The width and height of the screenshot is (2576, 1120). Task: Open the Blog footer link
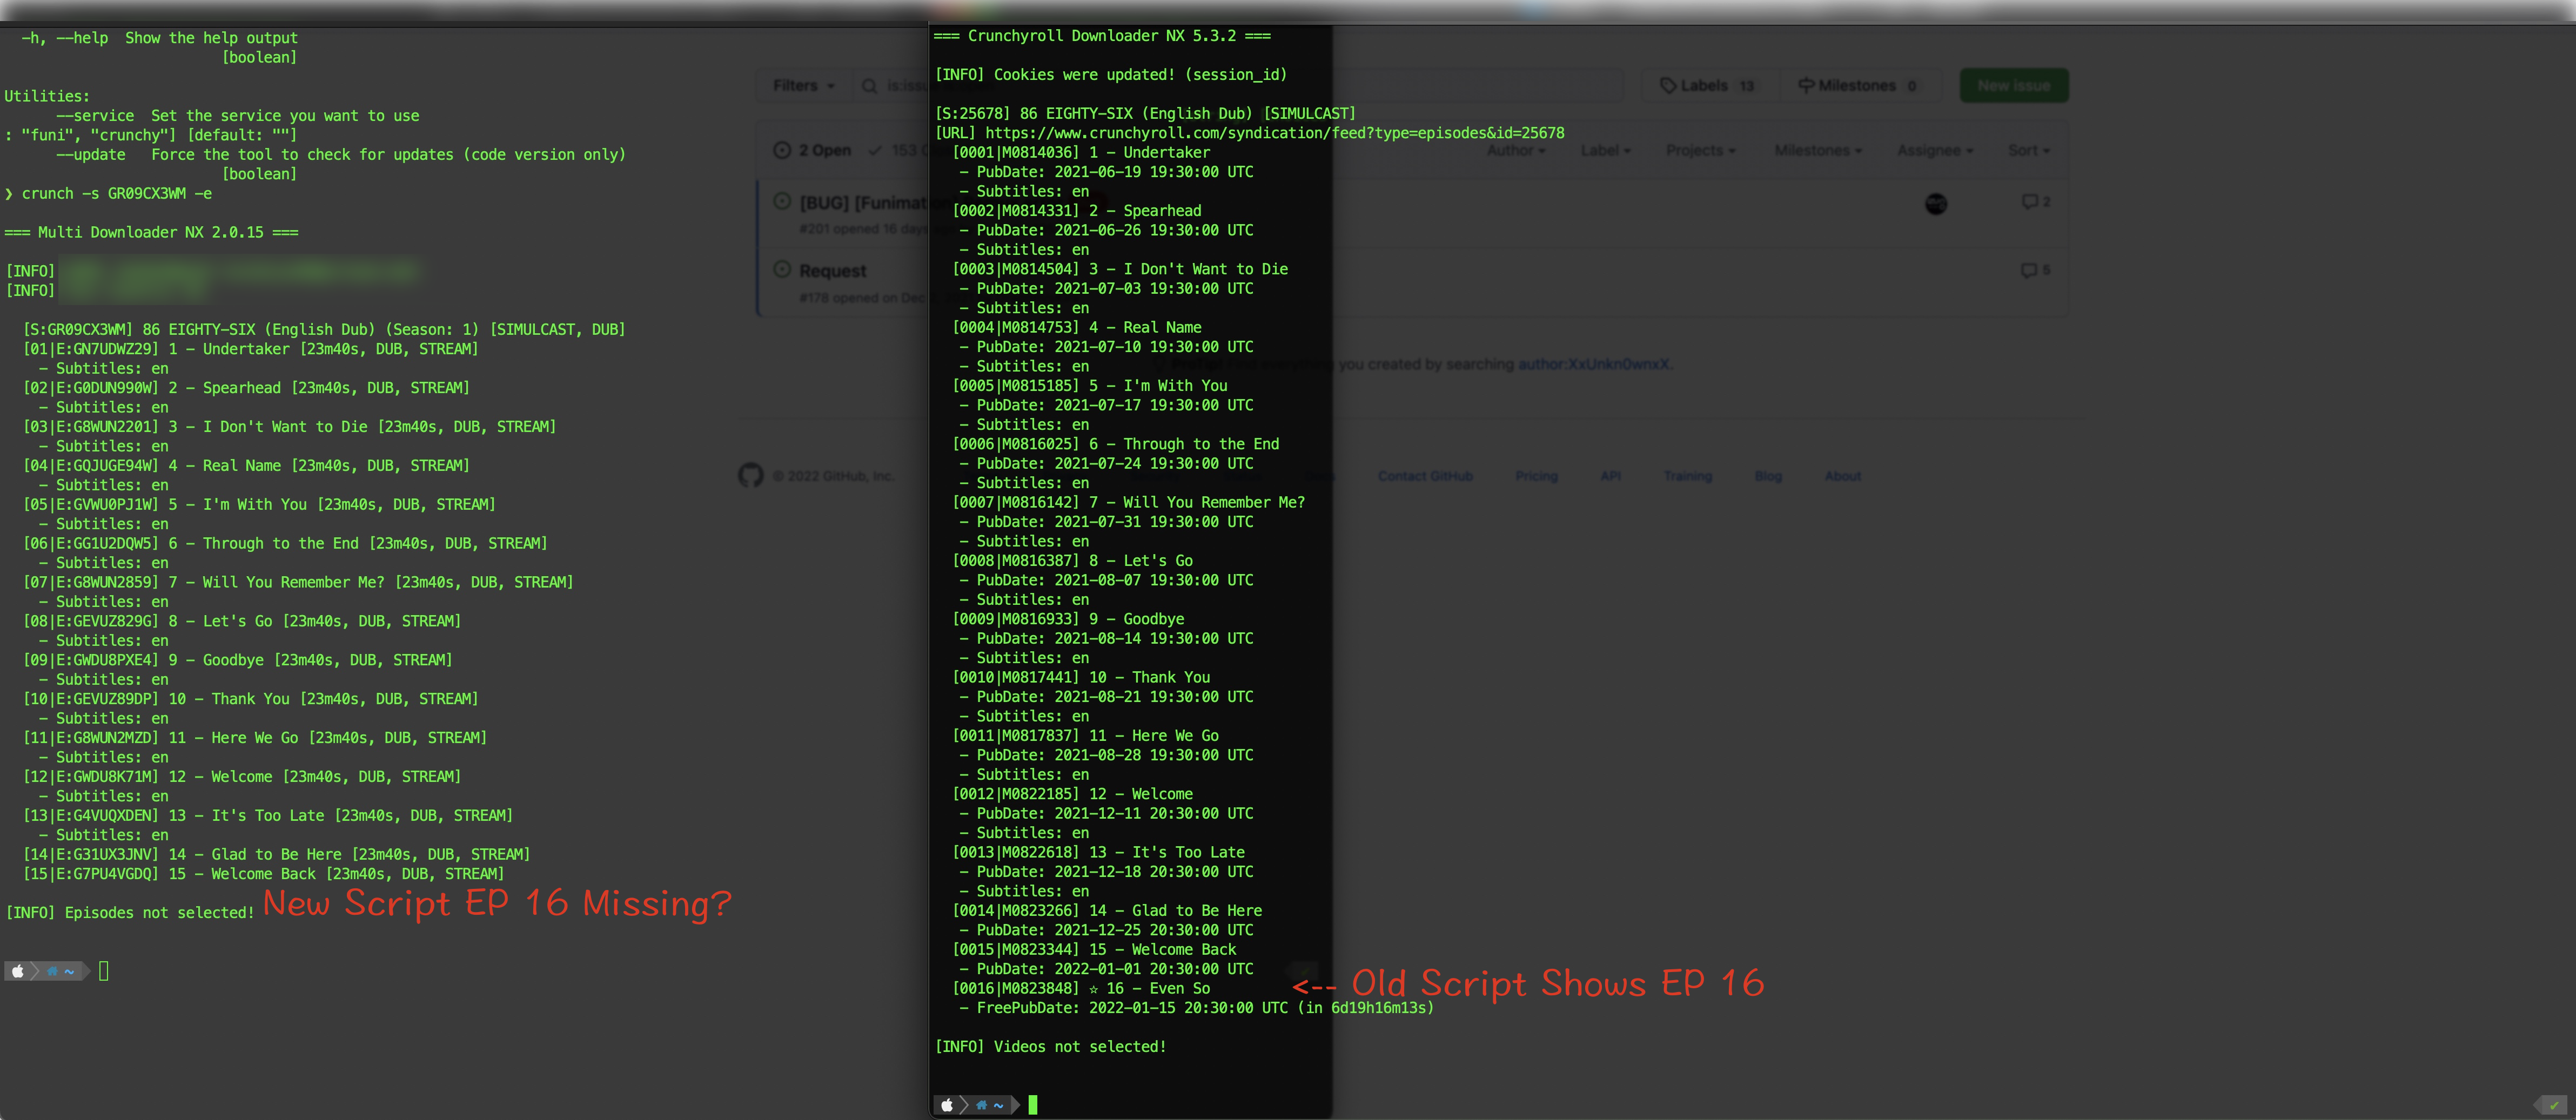click(x=1768, y=477)
